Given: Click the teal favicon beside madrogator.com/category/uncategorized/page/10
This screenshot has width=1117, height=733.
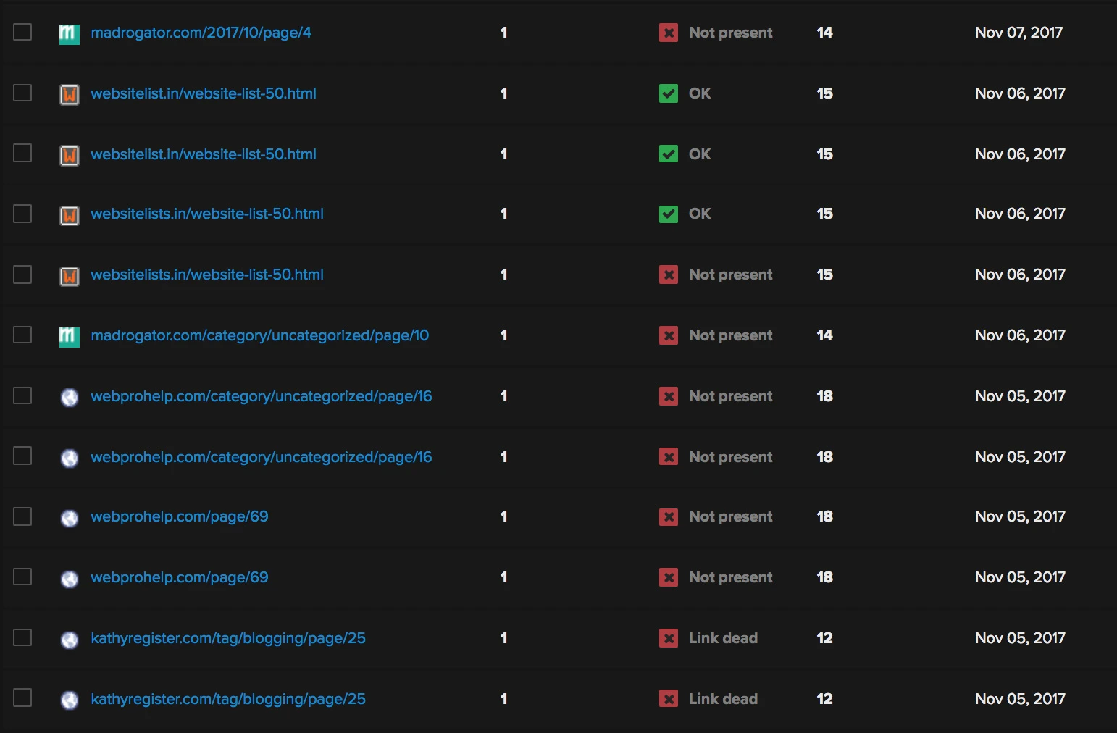Looking at the screenshot, I should tap(69, 335).
